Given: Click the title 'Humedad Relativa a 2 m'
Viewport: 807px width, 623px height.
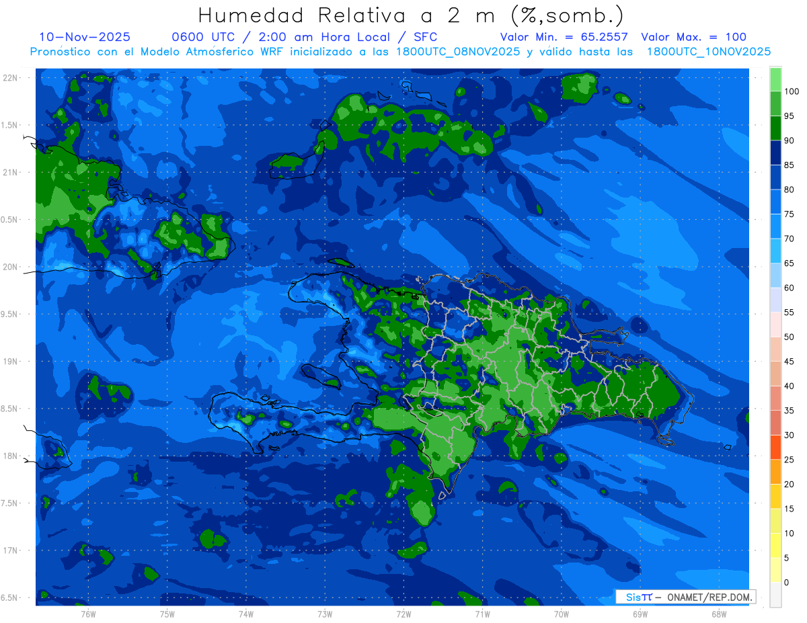Looking at the screenshot, I should (x=350, y=15).
